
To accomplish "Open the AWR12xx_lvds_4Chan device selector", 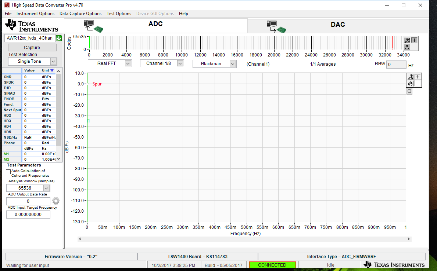I will (30, 38).
